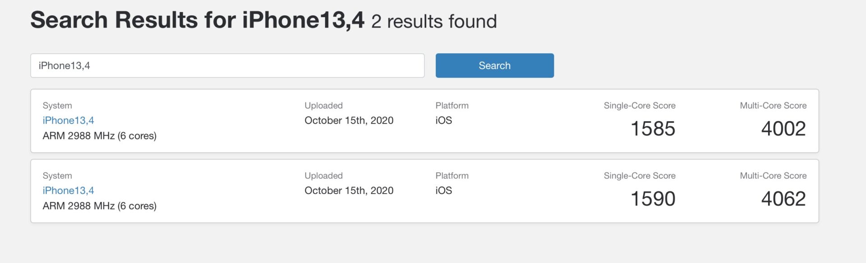Click the 2 results found text
866x263 pixels.
pos(433,21)
